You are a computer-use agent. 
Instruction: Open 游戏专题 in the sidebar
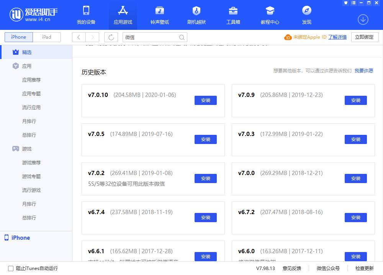click(x=31, y=176)
